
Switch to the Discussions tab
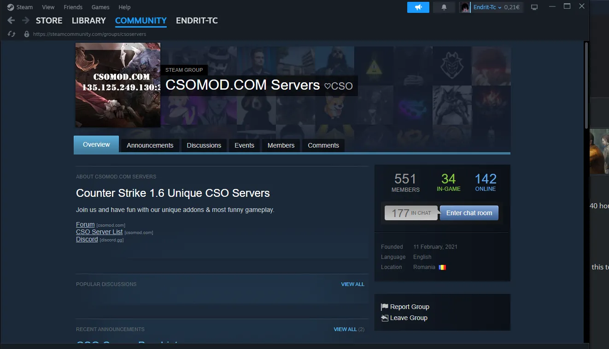coord(204,145)
